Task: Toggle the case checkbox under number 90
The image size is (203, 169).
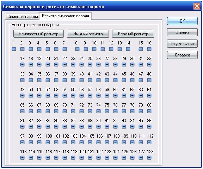Action: coord(98,127)
